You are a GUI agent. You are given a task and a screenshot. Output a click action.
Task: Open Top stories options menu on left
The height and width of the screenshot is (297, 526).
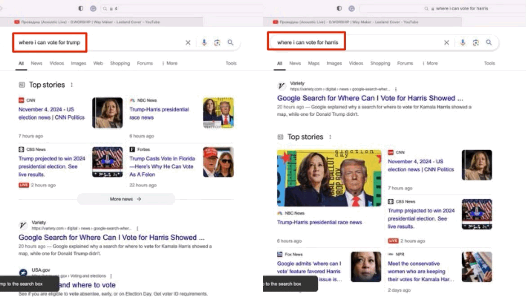click(x=71, y=85)
